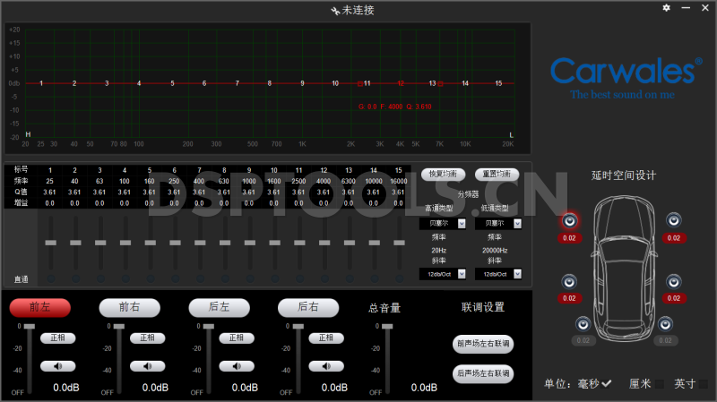Open the 低通类型 filter type dropdown

(x=517, y=223)
